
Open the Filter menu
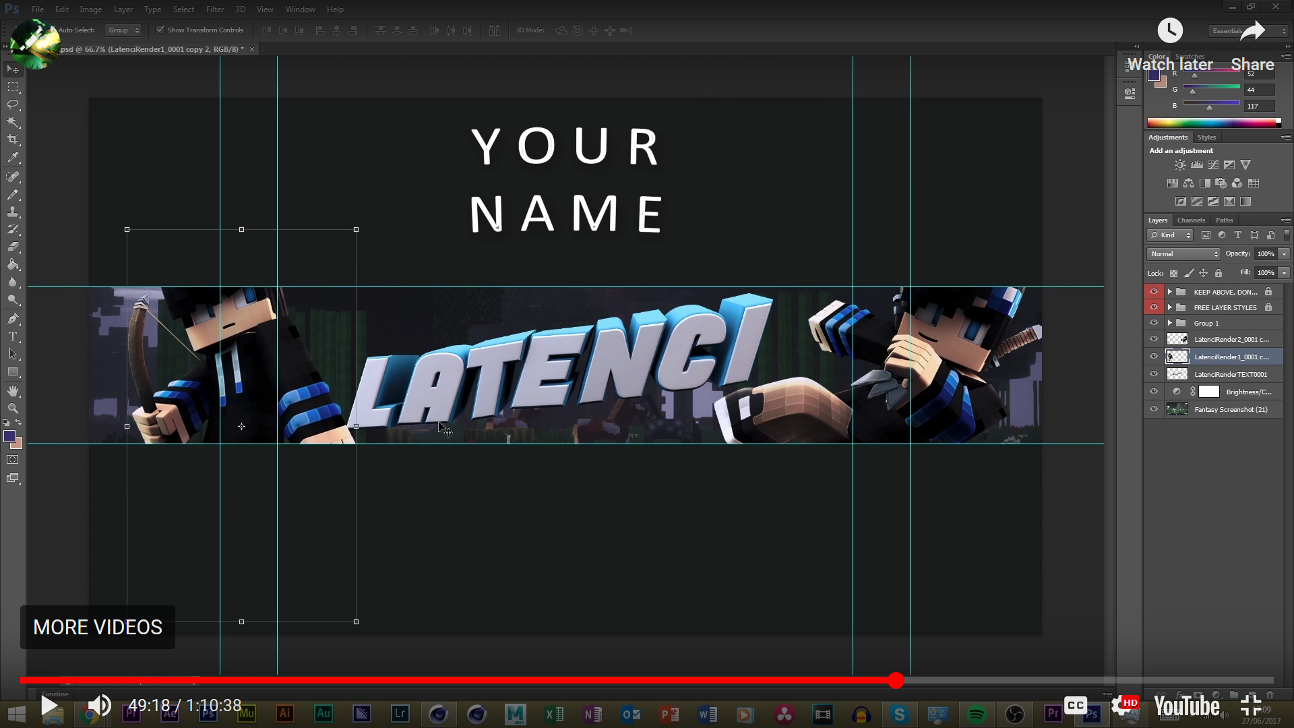pos(215,9)
